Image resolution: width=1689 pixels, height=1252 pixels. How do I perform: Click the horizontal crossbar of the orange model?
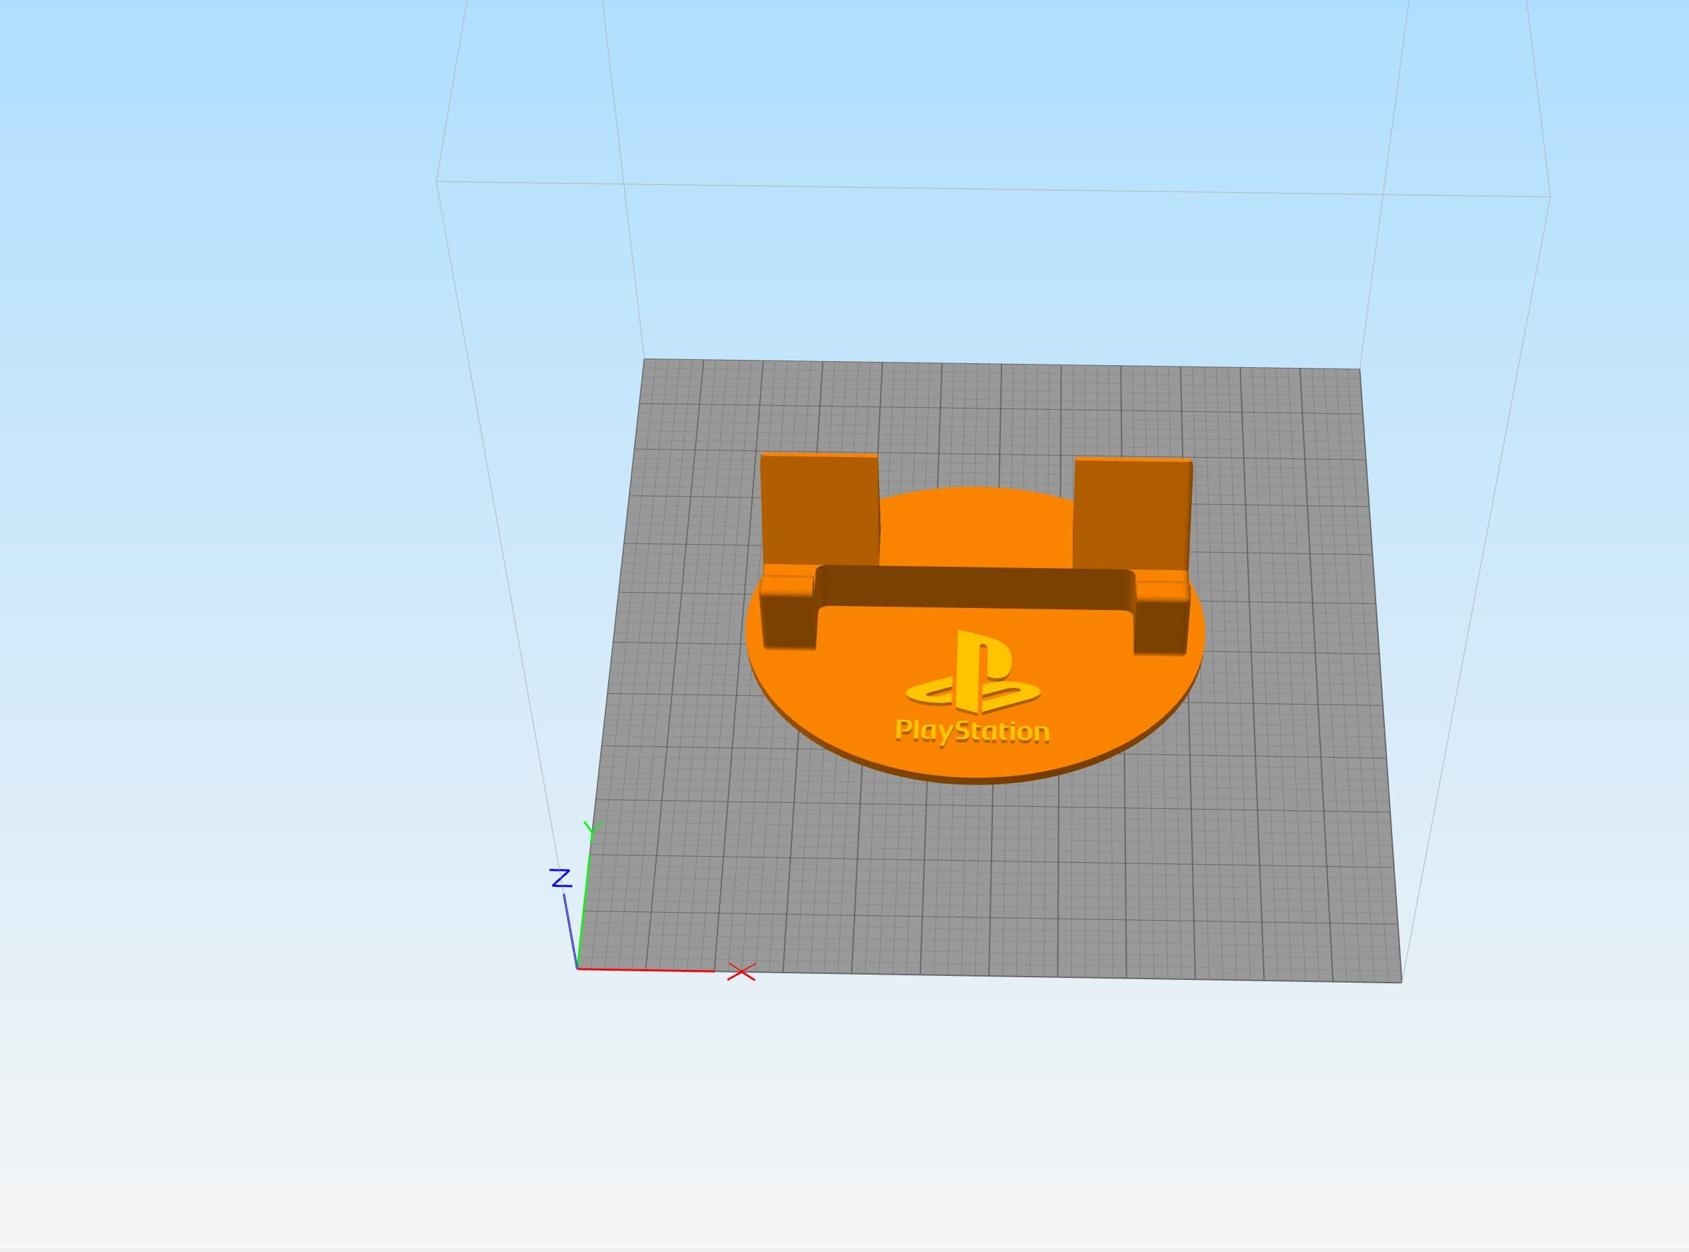click(x=976, y=587)
